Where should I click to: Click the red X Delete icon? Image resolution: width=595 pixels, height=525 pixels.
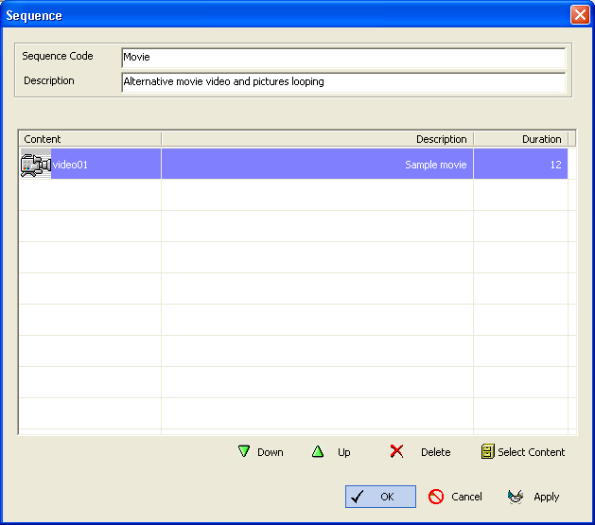[x=396, y=452]
